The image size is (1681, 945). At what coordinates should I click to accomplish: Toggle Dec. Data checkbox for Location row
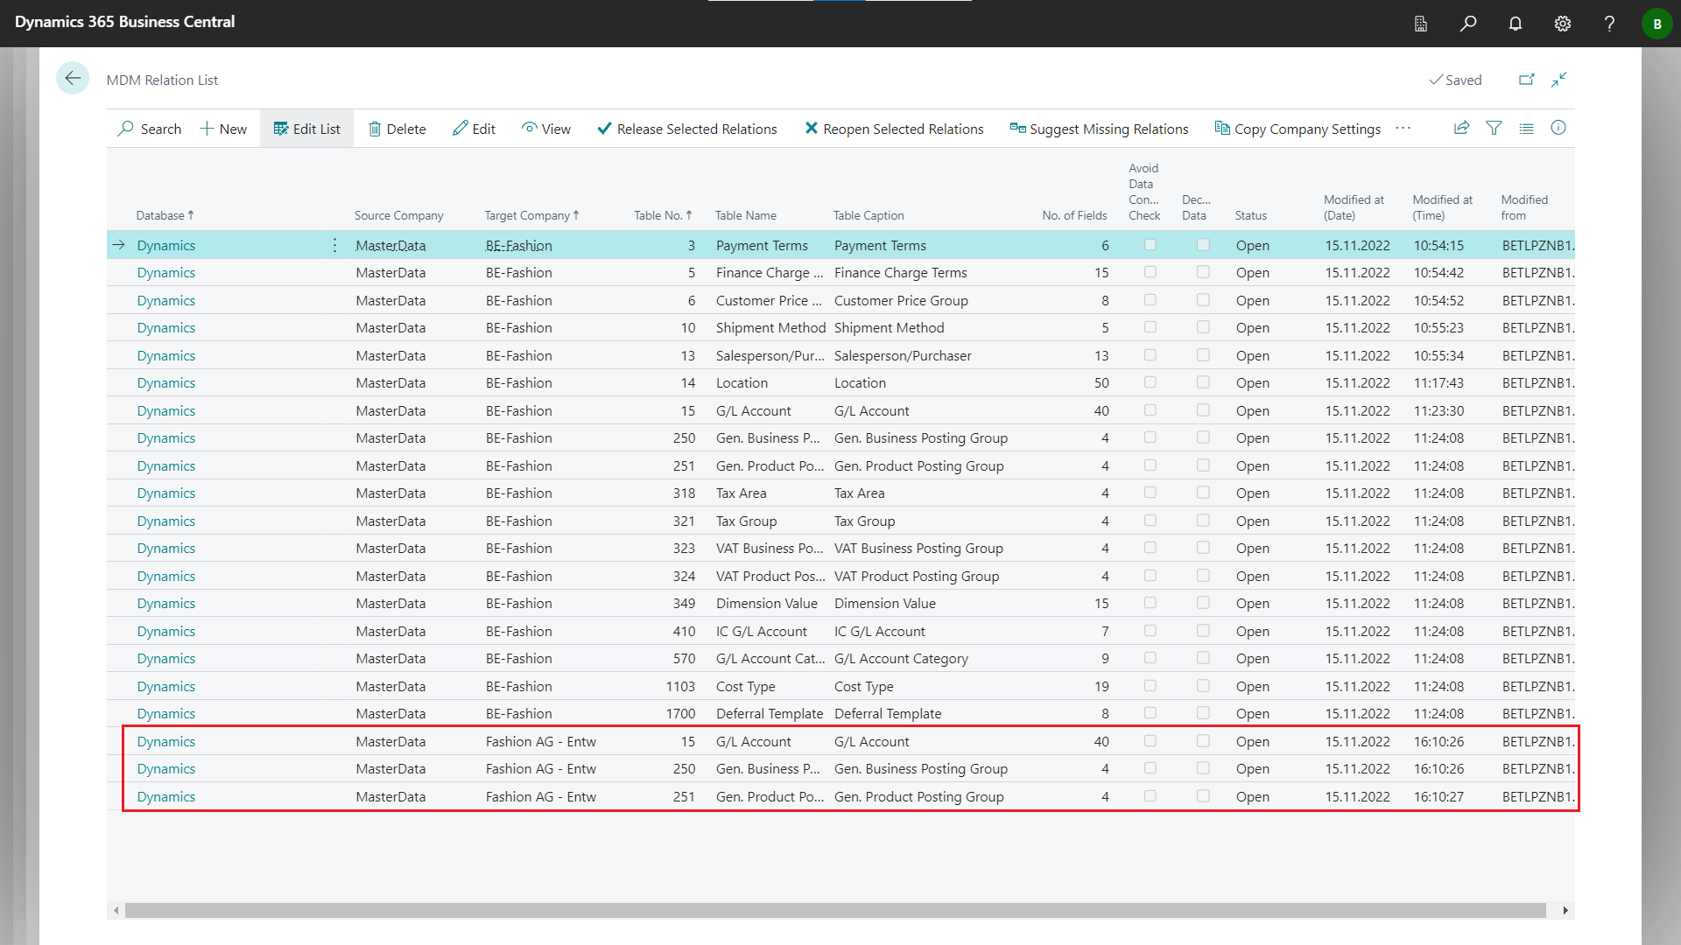click(1203, 382)
